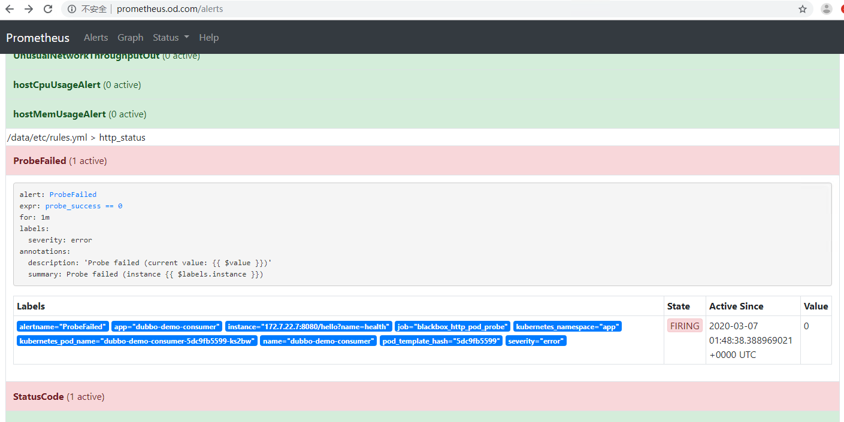Click the Prometheus brand logo
This screenshot has width=844, height=422.
coord(38,38)
